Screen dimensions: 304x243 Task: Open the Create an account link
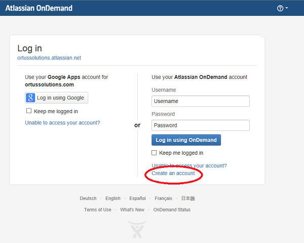[x=173, y=173]
